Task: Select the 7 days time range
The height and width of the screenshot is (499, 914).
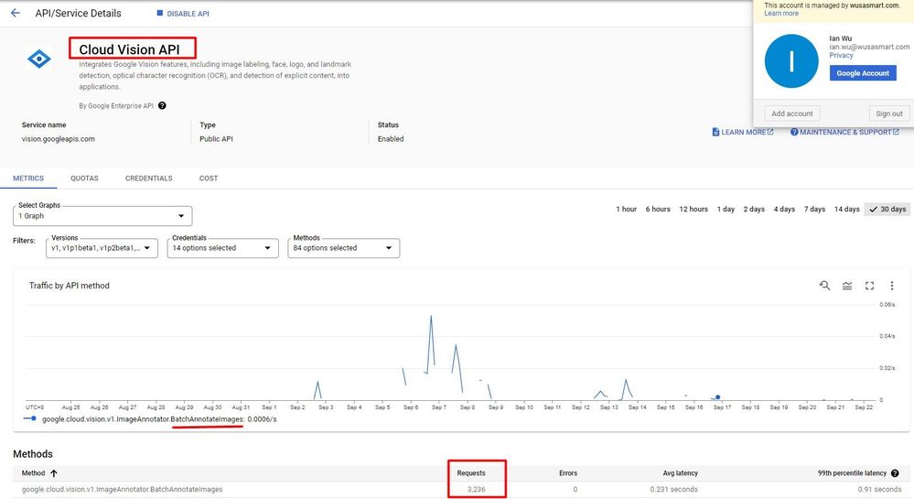Action: point(814,209)
